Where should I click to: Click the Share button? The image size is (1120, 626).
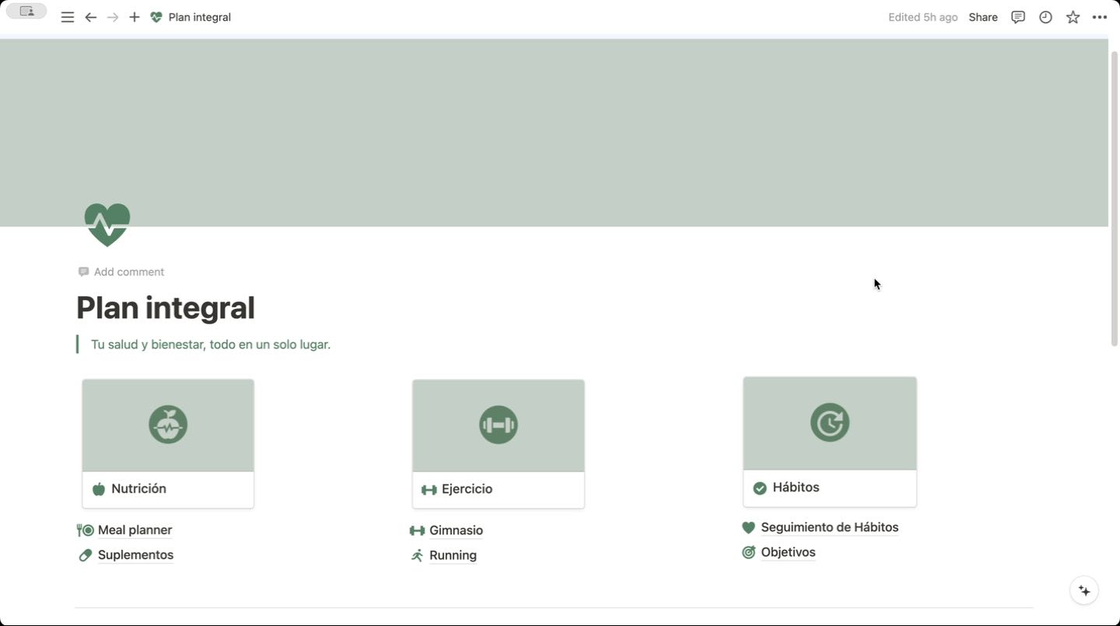pos(982,17)
